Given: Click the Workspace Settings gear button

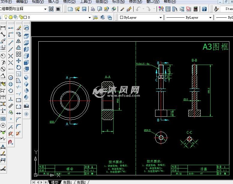Looking at the screenshot, I should click(x=51, y=9).
